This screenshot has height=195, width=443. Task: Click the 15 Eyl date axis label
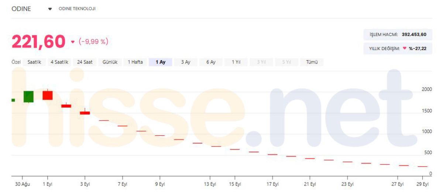pyautogui.click(x=235, y=184)
